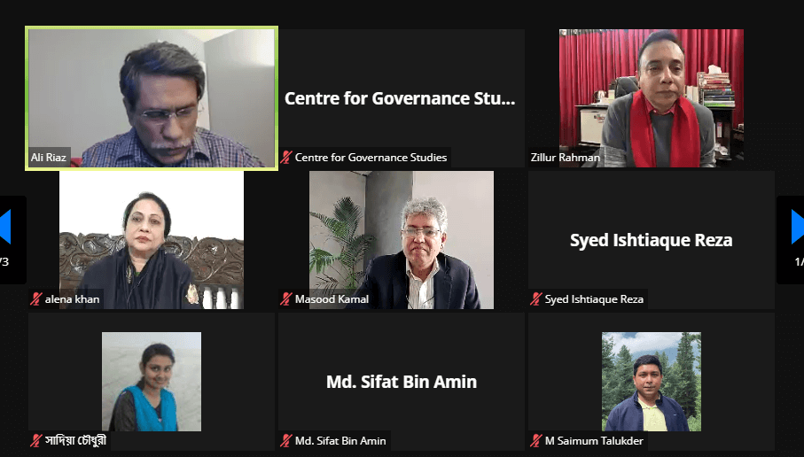Click muted mic icon for M Saimum Talukder
This screenshot has height=457, width=804.
point(535,440)
